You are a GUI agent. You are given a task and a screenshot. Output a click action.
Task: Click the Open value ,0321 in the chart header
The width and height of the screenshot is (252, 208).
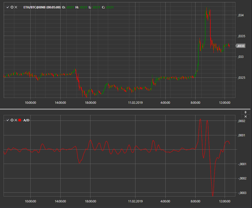pos(70,7)
